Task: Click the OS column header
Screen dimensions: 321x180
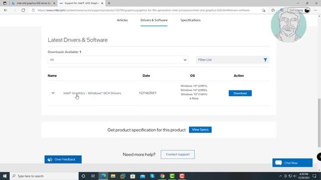Action: tap(193, 75)
